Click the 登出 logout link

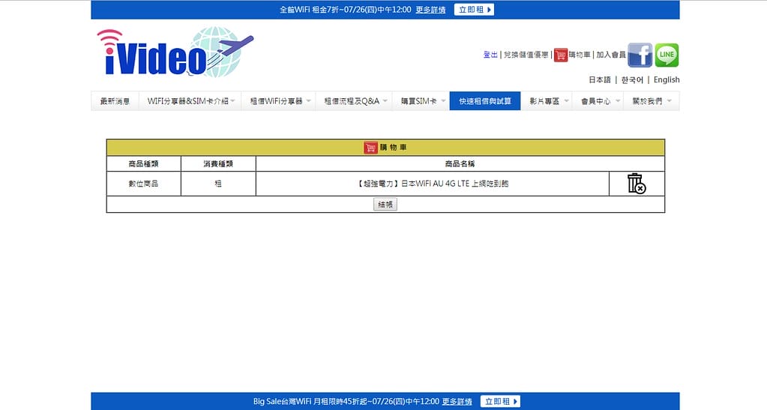(x=490, y=55)
